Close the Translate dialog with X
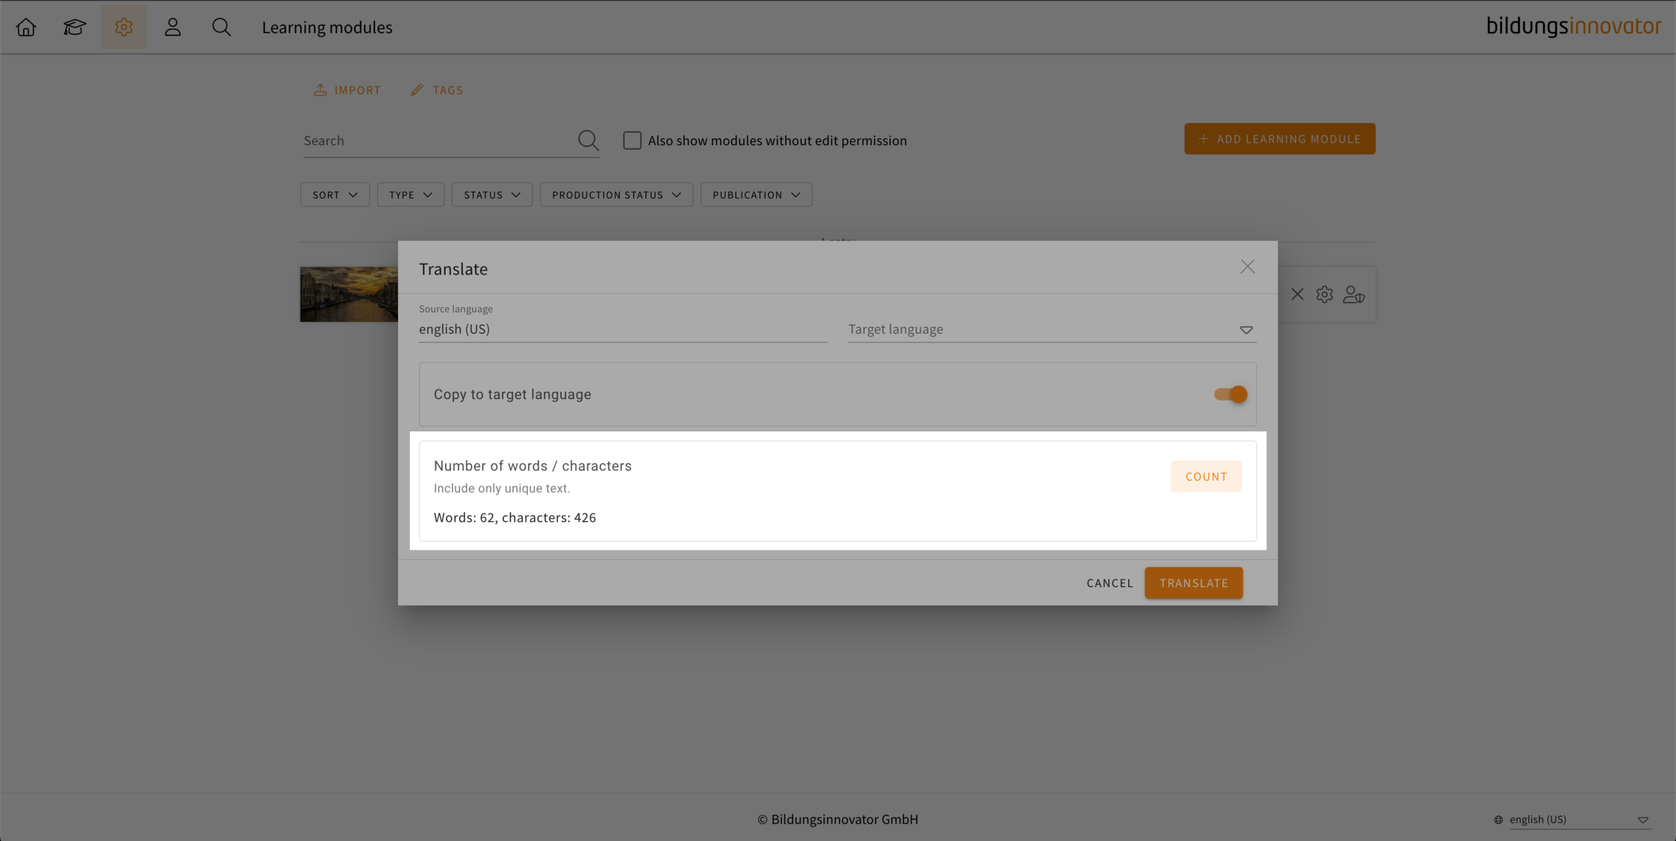The width and height of the screenshot is (1676, 841). click(1247, 267)
